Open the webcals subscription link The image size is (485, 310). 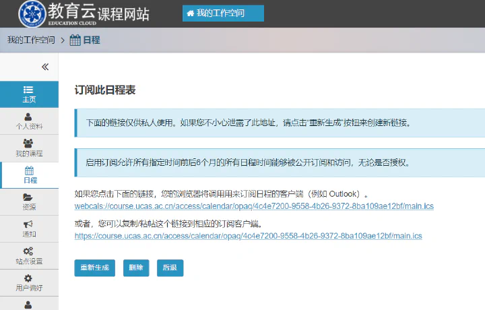(x=254, y=206)
